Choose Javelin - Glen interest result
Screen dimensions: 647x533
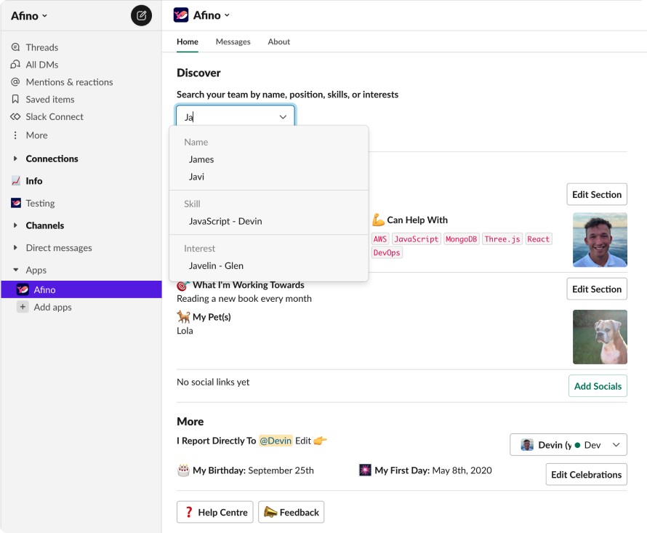tap(269, 266)
